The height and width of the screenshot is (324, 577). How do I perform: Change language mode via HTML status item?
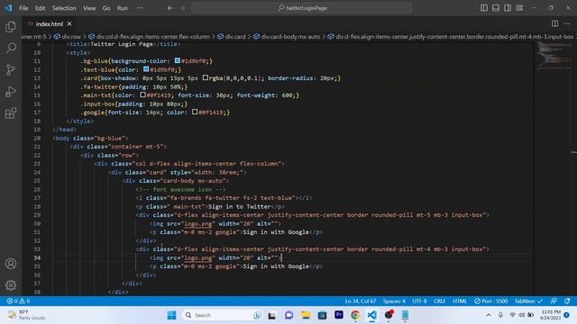460,301
